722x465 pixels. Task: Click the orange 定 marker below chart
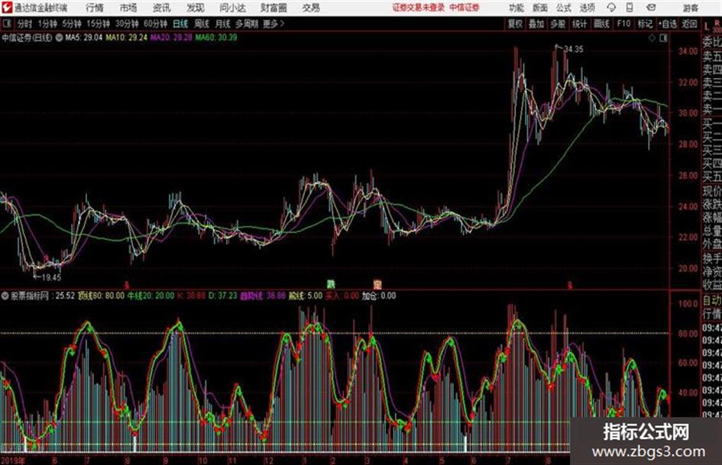coord(377,284)
